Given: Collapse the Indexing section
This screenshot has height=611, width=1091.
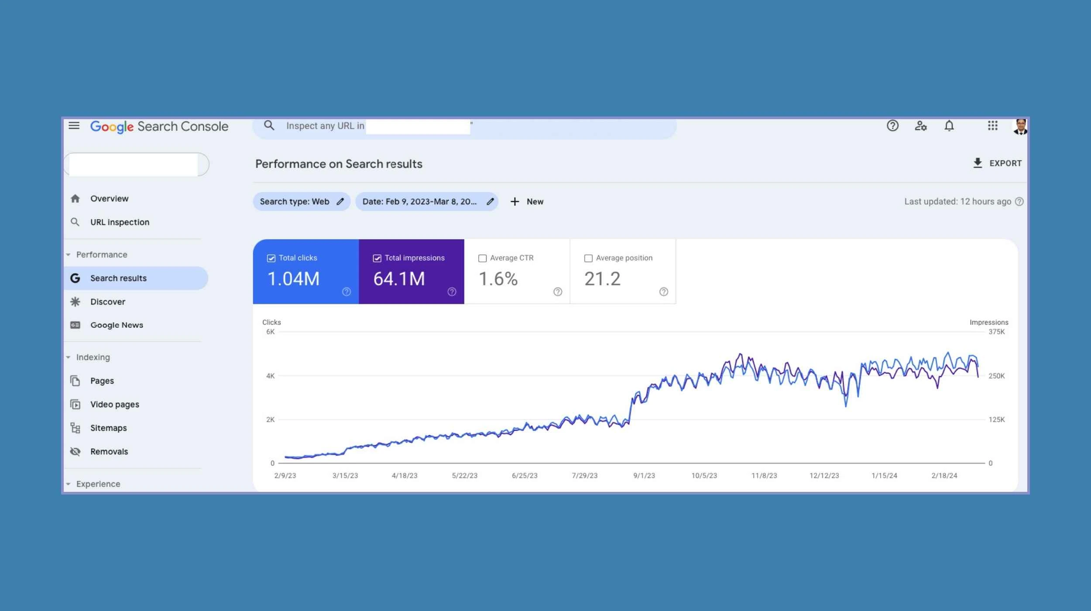Looking at the screenshot, I should (x=69, y=357).
